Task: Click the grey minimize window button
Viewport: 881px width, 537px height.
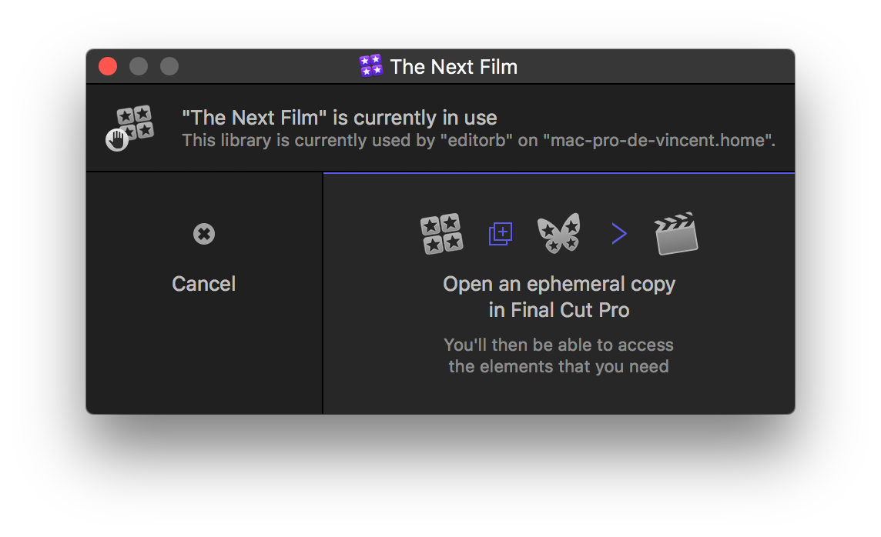Action: [139, 66]
